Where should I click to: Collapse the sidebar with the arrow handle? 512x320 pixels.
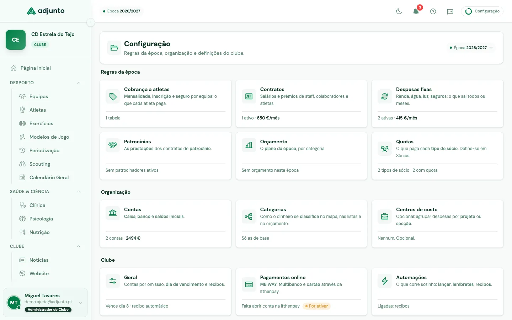coord(90,22)
